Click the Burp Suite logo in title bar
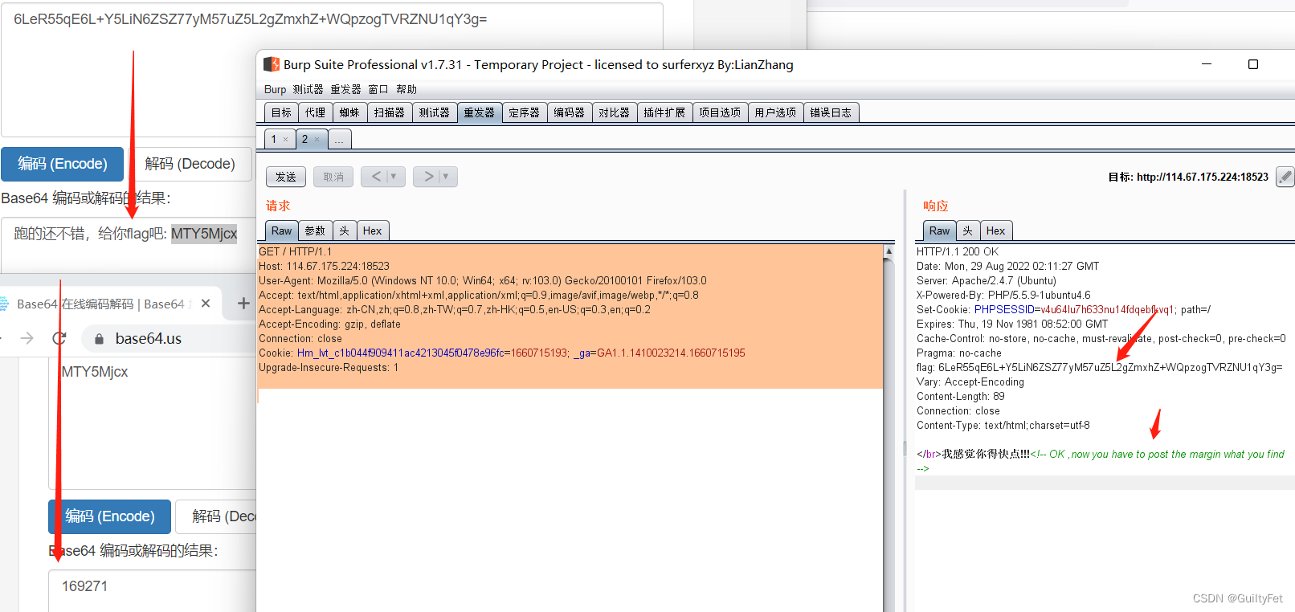1295x612 pixels. pyautogui.click(x=272, y=64)
